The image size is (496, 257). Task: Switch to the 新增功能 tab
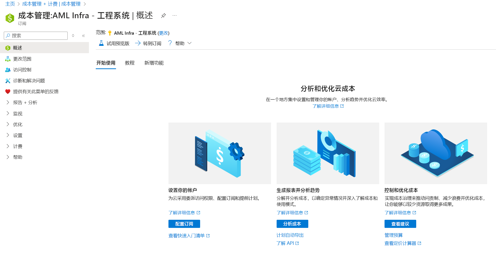tap(154, 63)
